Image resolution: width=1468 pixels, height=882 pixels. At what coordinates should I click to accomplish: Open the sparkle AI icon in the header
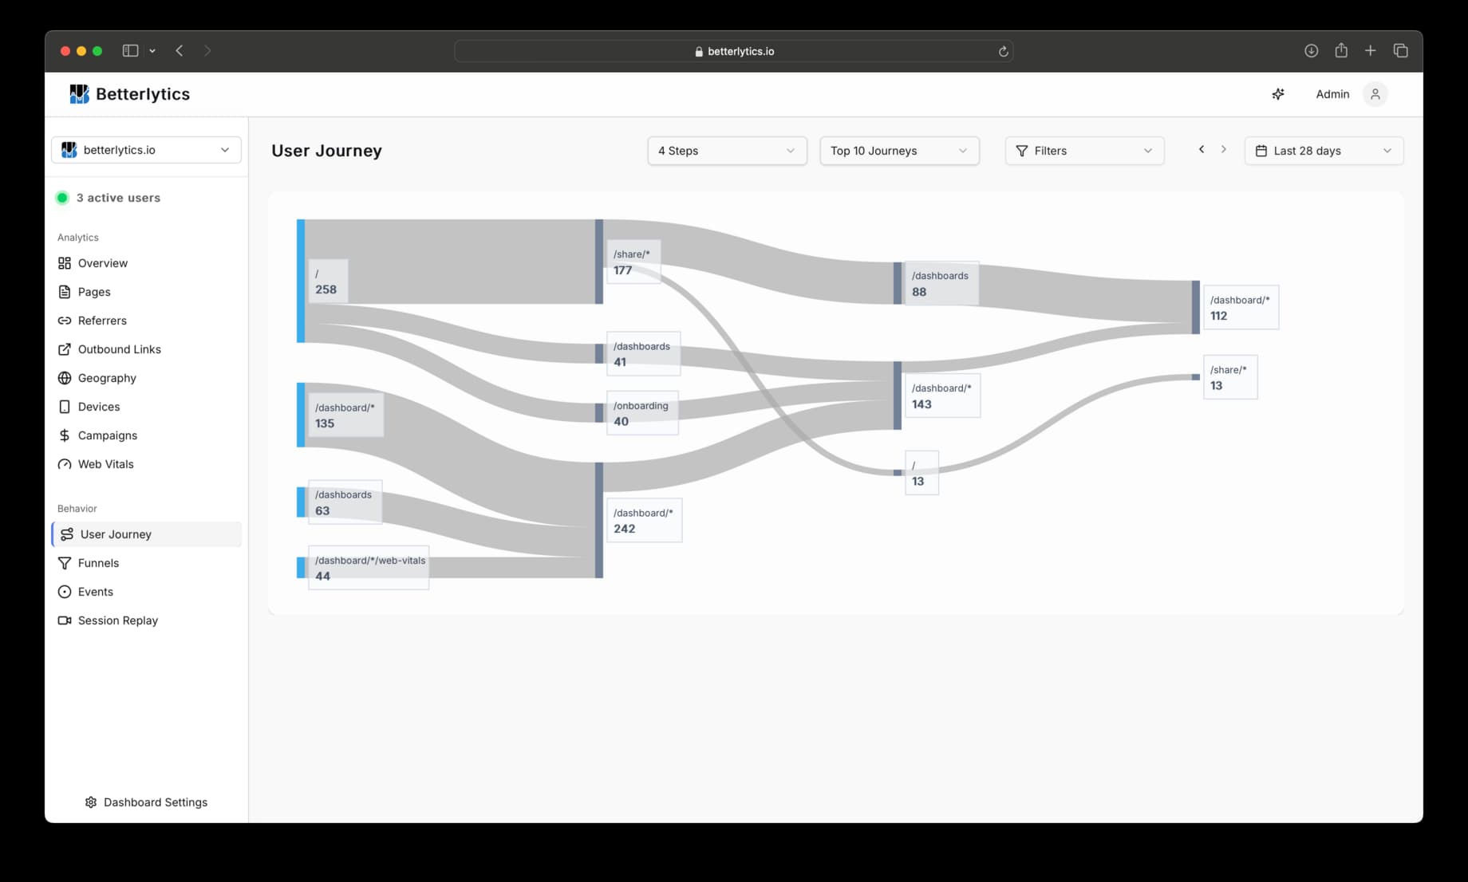pyautogui.click(x=1277, y=93)
